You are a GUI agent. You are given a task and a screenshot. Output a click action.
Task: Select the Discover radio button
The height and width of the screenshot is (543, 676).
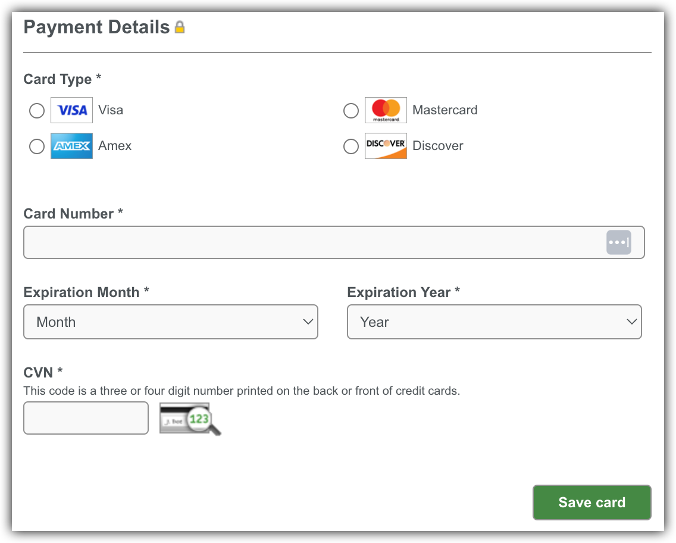(x=350, y=146)
